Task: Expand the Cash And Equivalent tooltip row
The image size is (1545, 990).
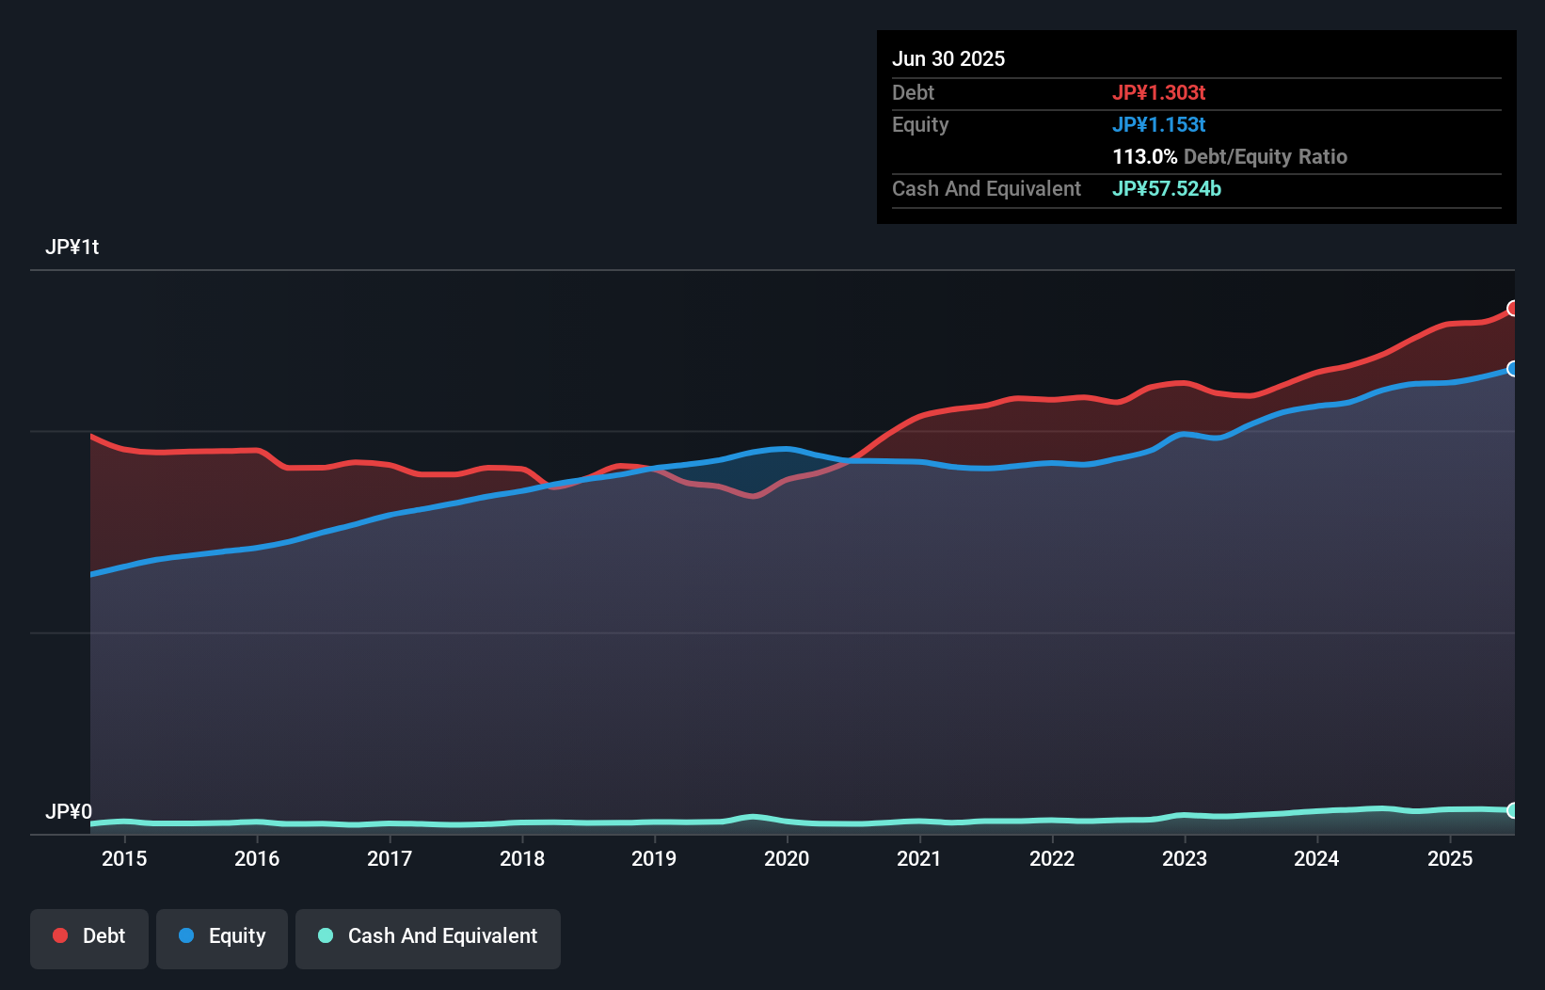Action: tap(986, 188)
